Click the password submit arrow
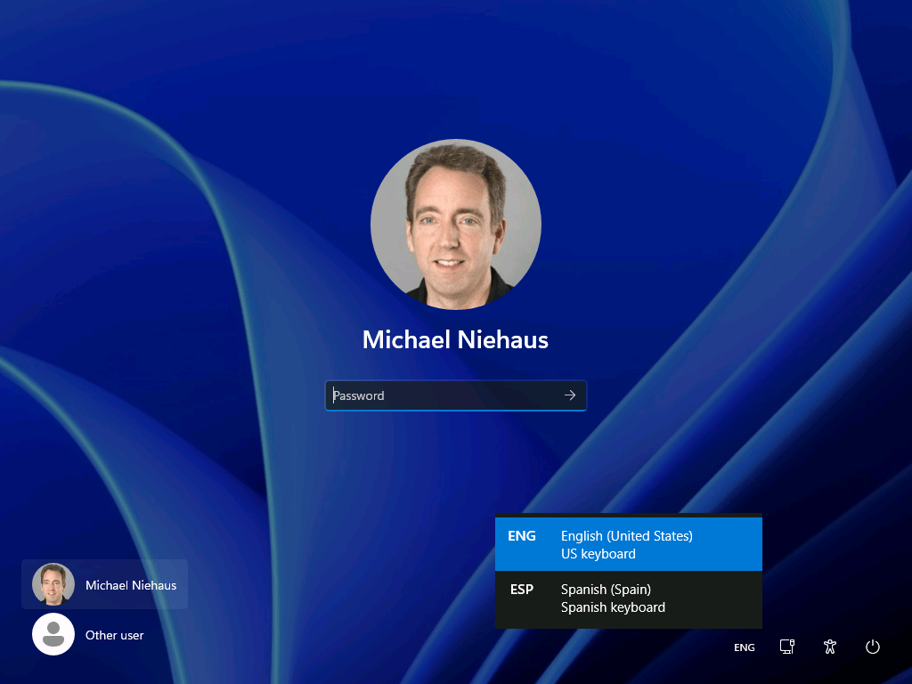The image size is (912, 684). click(x=570, y=395)
